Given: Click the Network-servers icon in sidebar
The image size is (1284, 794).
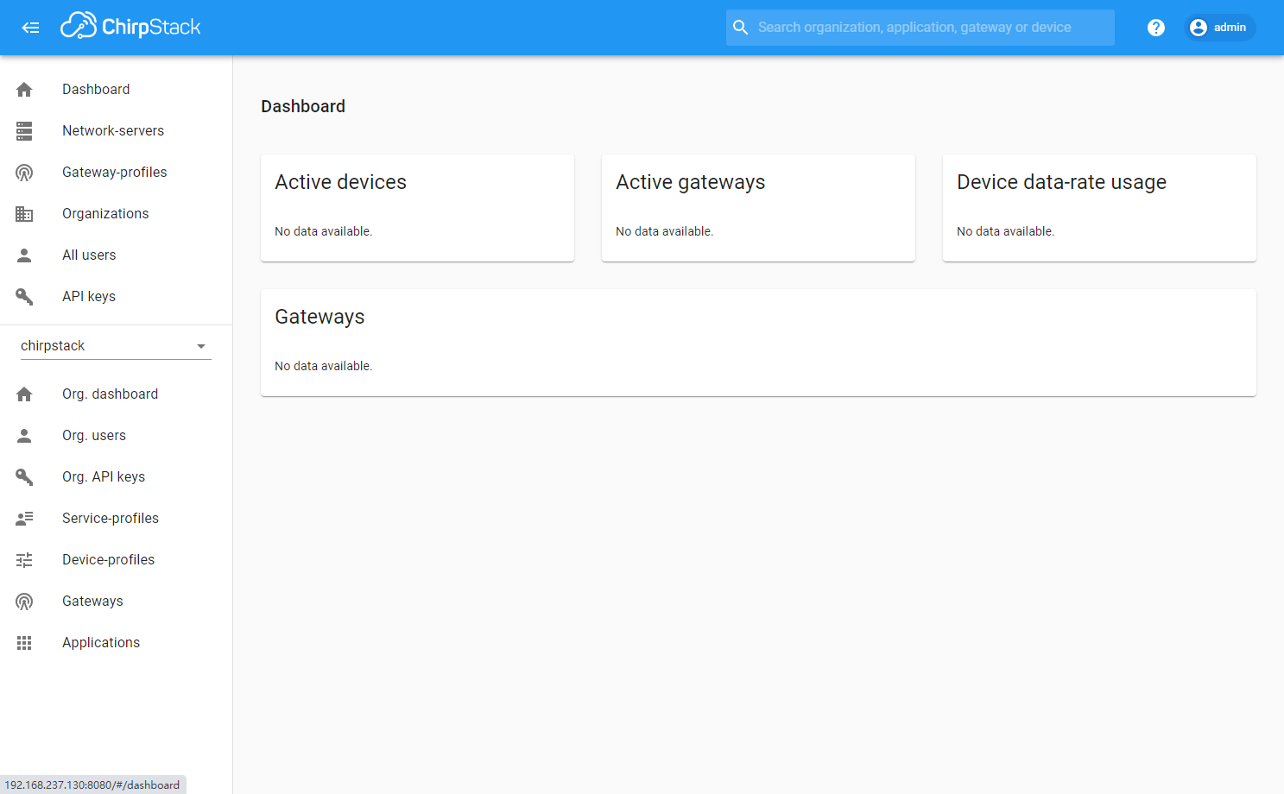Looking at the screenshot, I should click(24, 131).
